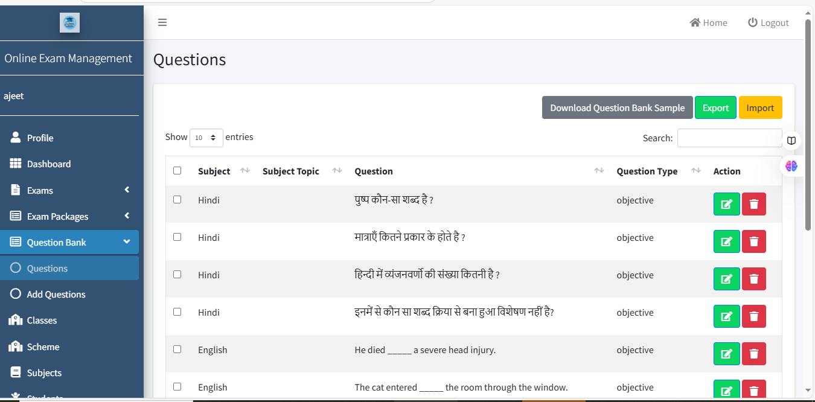Screen dimensions: 815x402
Task: Tick the select-all checkbox in table header
Action: [x=177, y=171]
